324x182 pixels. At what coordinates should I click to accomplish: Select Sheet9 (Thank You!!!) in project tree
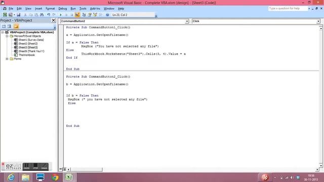pos(31,51)
